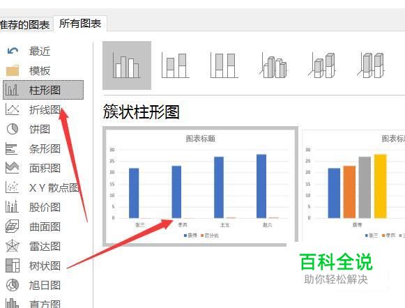Choose the 树状图 category label
405x308 pixels.
point(45,265)
